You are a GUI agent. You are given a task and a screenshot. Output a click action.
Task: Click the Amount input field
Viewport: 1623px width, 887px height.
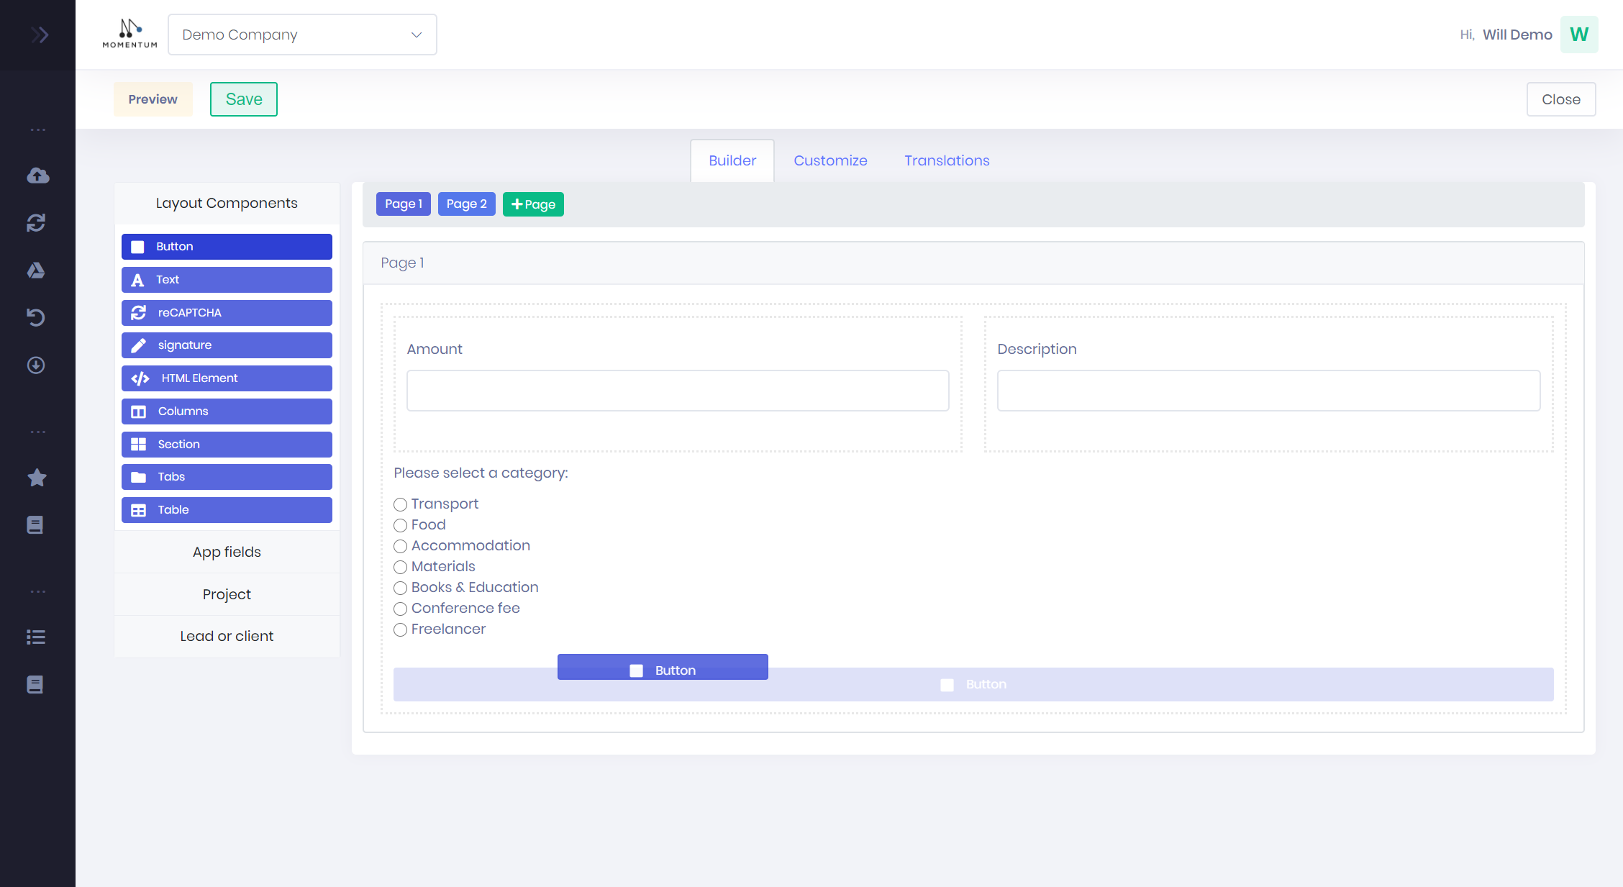point(678,391)
